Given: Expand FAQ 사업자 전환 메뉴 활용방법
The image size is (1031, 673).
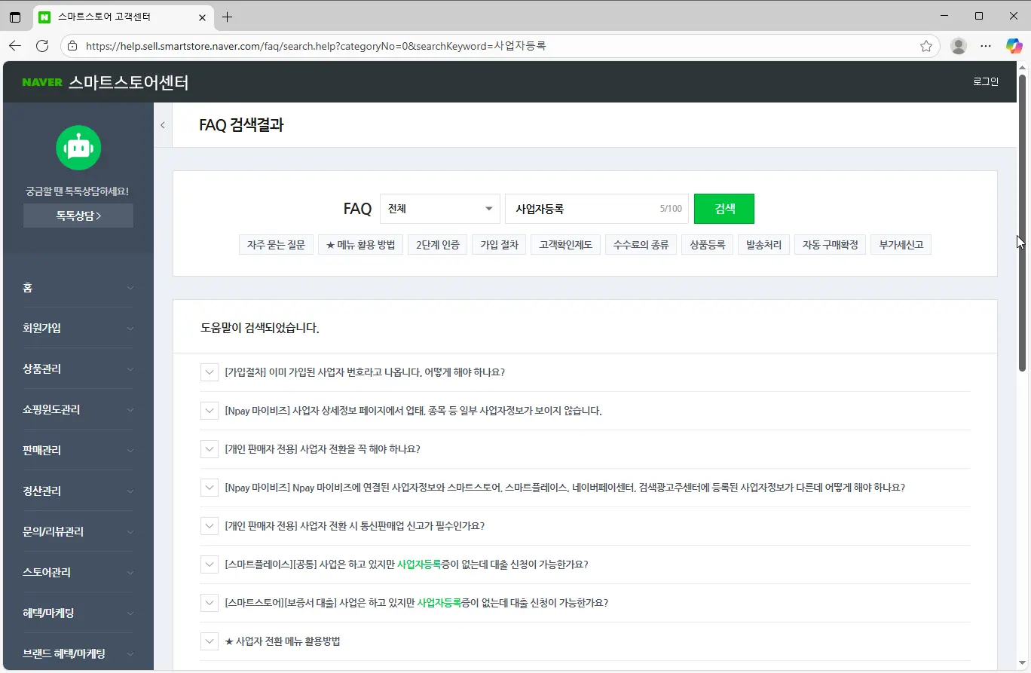Looking at the screenshot, I should 210,641.
